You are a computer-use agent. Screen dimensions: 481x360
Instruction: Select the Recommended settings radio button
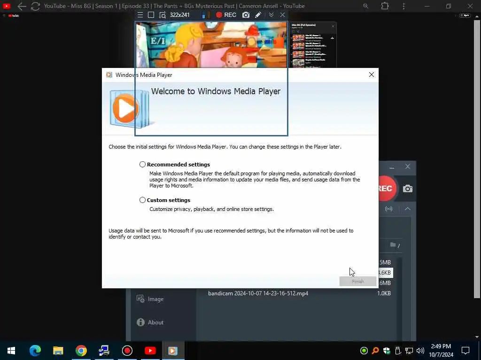click(x=142, y=165)
